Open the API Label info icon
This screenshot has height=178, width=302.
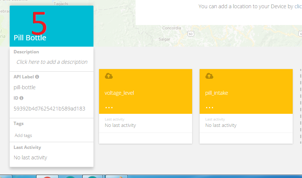pos(37,77)
